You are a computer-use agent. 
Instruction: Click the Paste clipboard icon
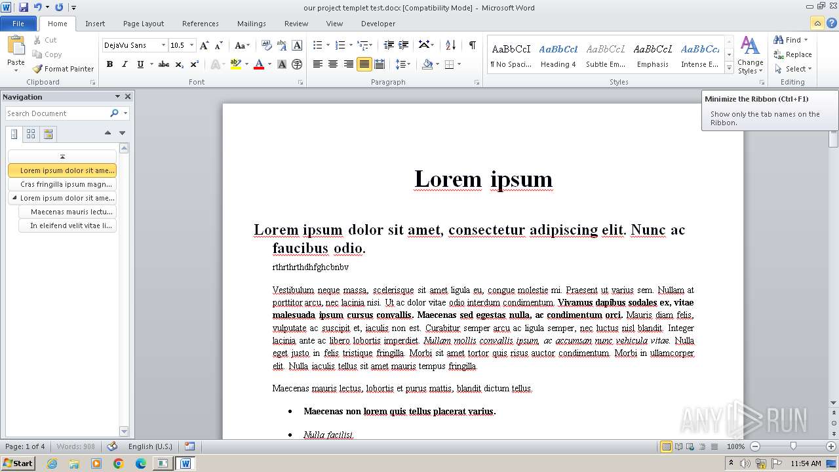click(x=16, y=46)
